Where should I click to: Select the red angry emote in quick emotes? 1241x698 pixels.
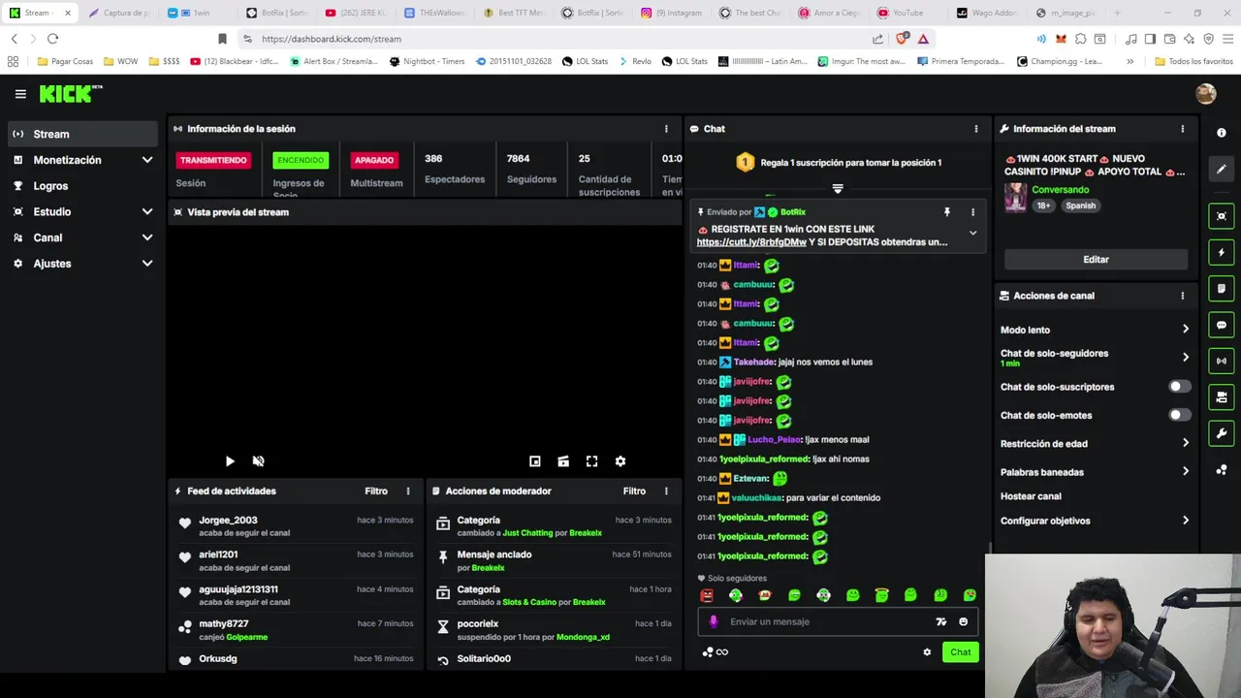click(707, 595)
